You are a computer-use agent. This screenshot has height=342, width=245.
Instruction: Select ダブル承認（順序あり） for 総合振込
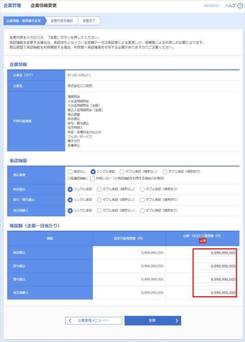142,189
